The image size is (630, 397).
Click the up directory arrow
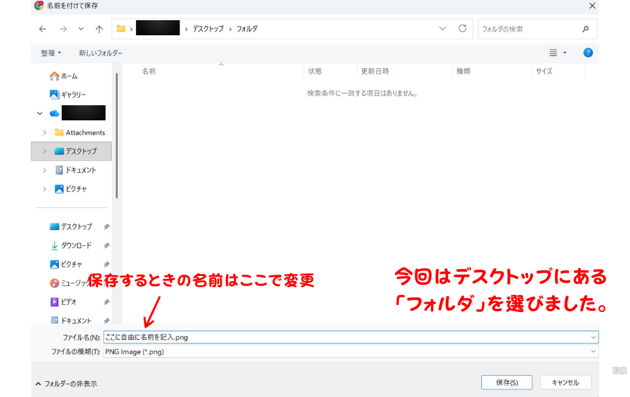(99, 29)
